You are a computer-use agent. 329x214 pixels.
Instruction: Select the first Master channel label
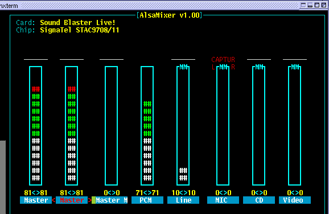(x=36, y=200)
